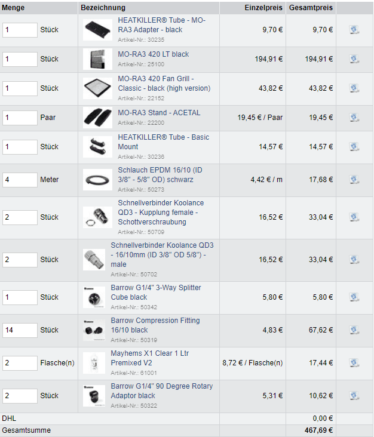Click refresh icon for Barrow 90 Degree Rotary row
Viewport: 374px width, 437px height.
[354, 396]
